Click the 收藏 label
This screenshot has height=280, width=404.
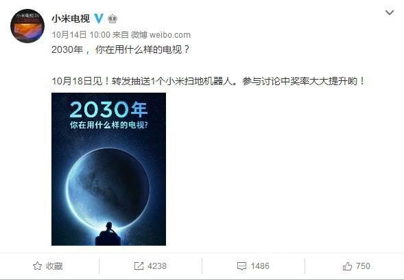point(54,266)
